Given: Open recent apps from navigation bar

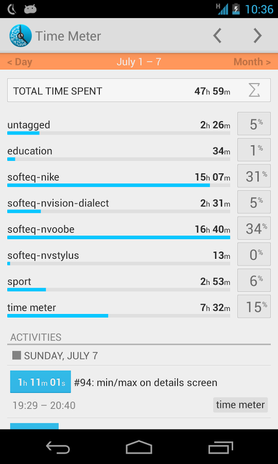Looking at the screenshot, I should 221,447.
